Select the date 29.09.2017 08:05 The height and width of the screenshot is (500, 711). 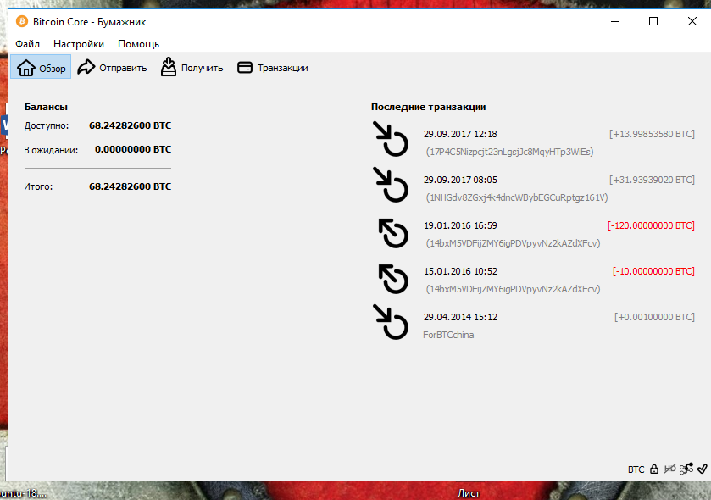[x=460, y=180]
